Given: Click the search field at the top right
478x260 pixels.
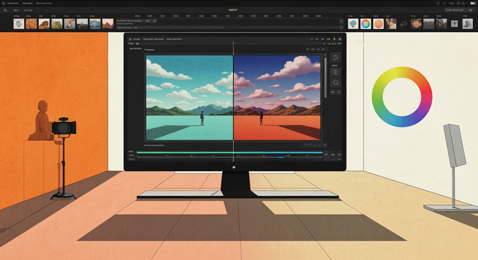Looking at the screenshot, I should (459, 10).
